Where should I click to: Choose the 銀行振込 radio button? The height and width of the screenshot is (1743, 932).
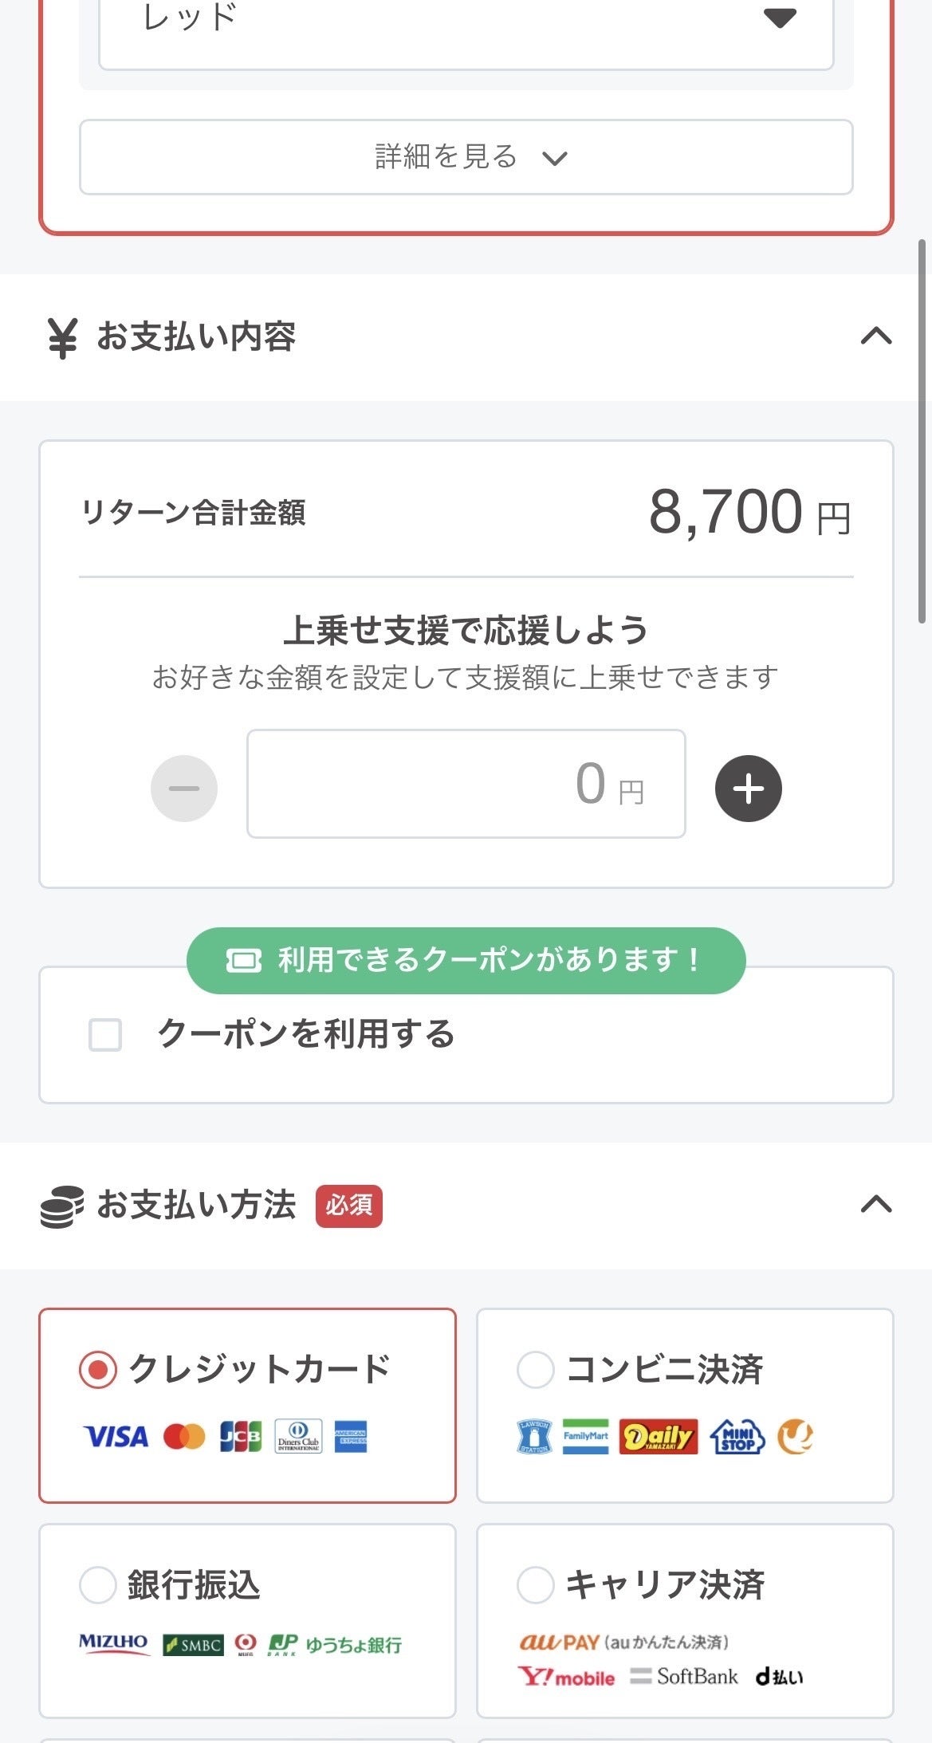point(98,1585)
